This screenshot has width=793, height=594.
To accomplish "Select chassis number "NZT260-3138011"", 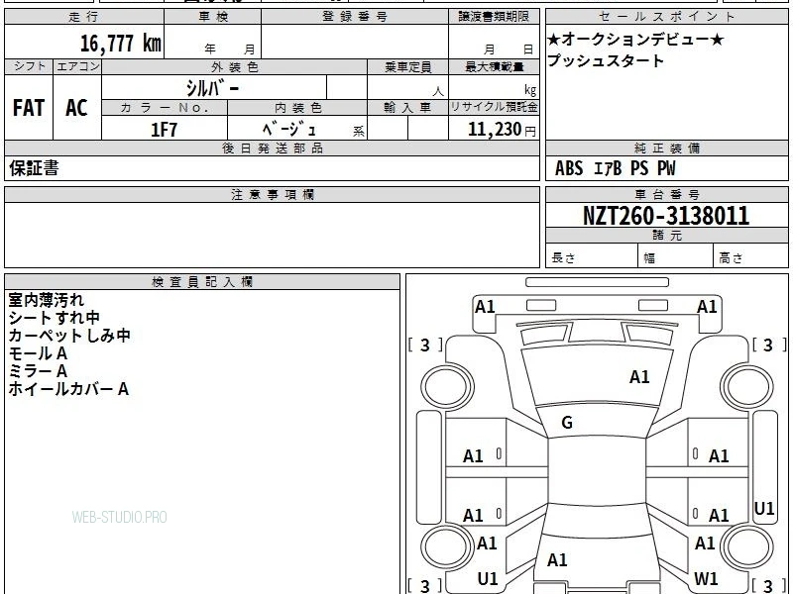I will click(x=666, y=216).
